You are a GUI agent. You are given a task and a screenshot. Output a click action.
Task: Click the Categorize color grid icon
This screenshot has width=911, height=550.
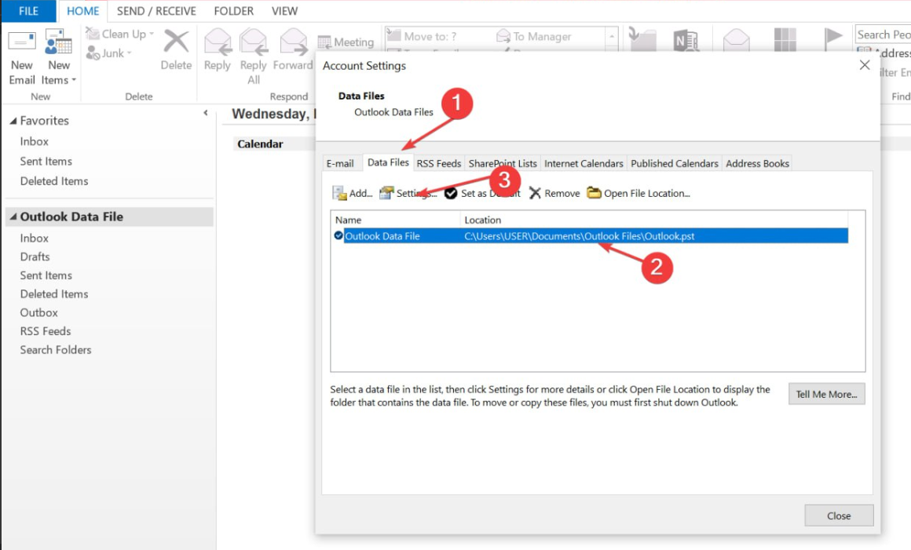[x=785, y=39]
